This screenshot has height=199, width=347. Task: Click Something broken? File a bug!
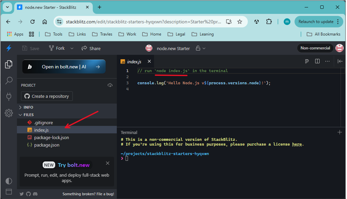pyautogui.click(x=88, y=194)
